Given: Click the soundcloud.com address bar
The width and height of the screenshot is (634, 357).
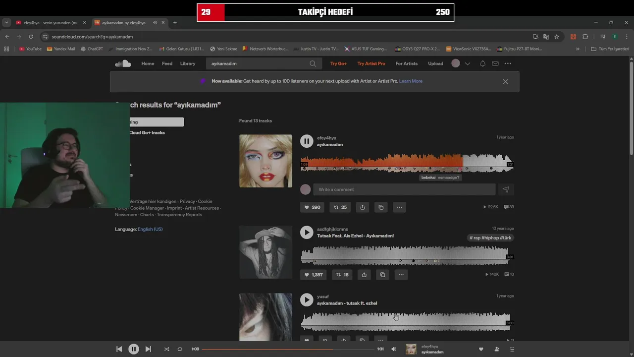Looking at the screenshot, I should point(282,37).
